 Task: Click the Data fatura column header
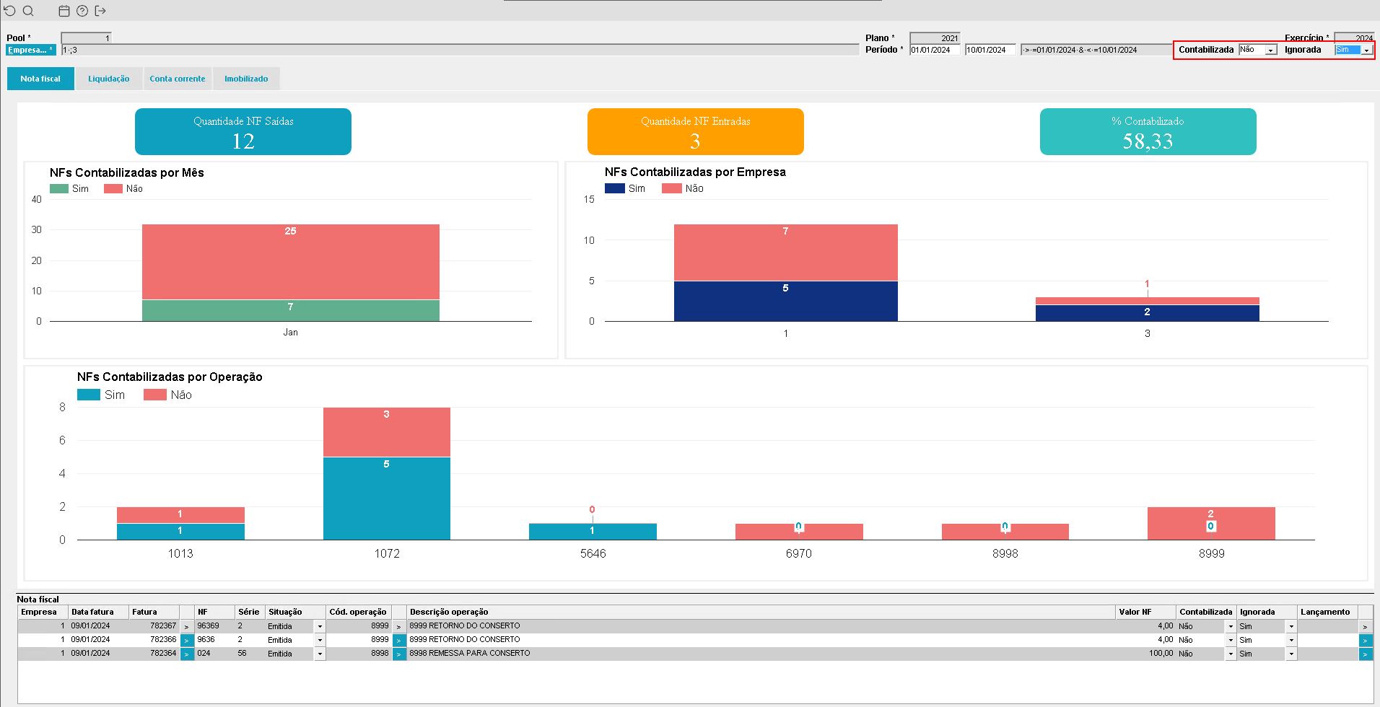pyautogui.click(x=99, y=612)
